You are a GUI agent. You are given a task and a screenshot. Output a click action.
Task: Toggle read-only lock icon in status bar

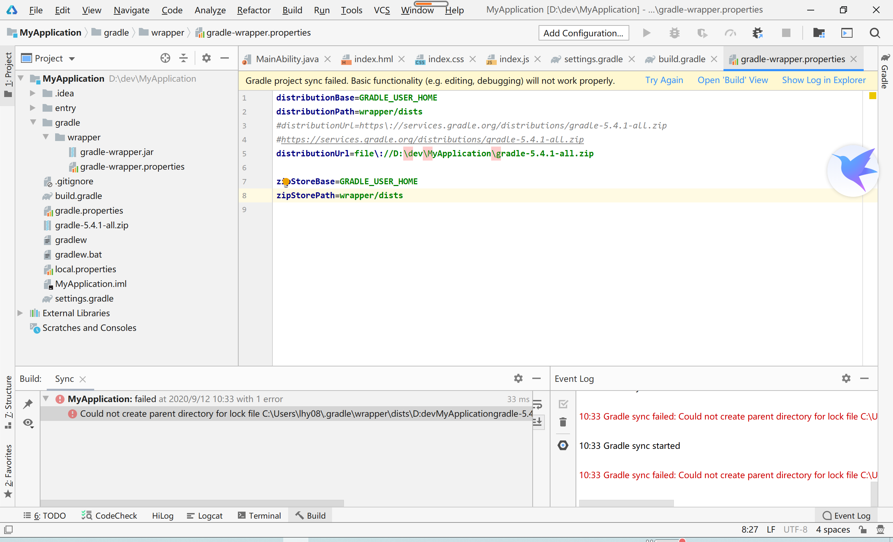[x=863, y=529]
